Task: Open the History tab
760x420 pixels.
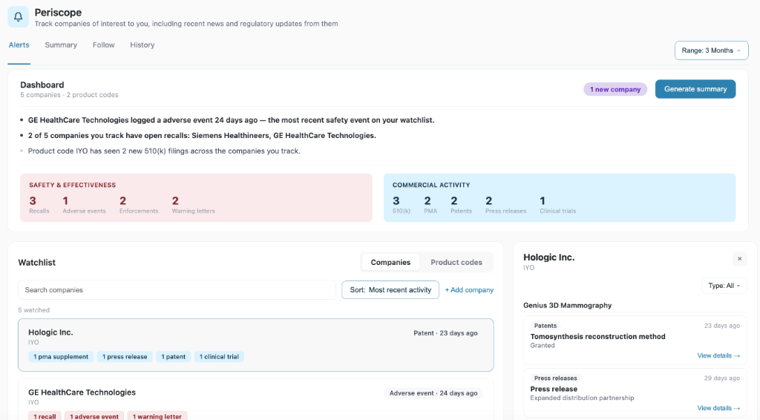Action: (142, 45)
